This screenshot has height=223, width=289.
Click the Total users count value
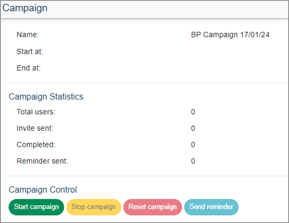click(x=193, y=112)
